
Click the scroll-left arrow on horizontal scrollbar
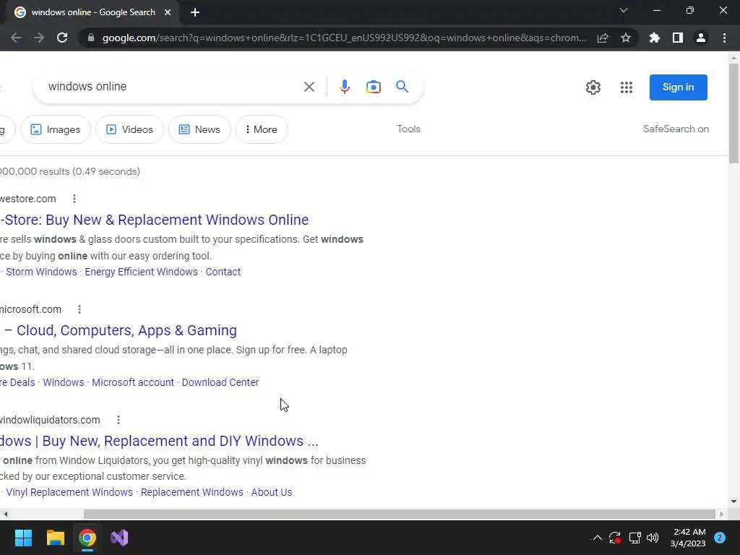click(x=5, y=514)
